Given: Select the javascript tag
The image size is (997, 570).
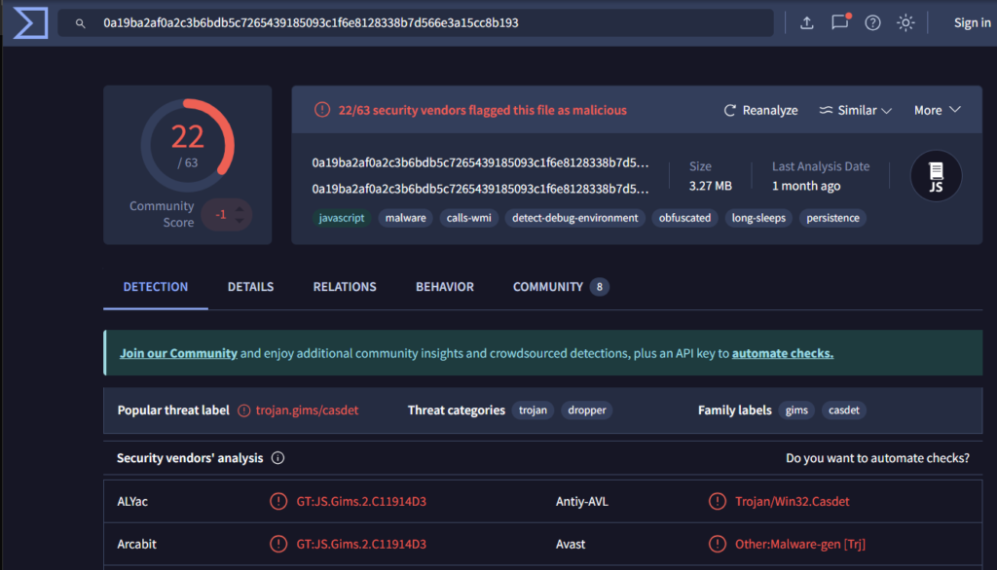Looking at the screenshot, I should pos(342,218).
